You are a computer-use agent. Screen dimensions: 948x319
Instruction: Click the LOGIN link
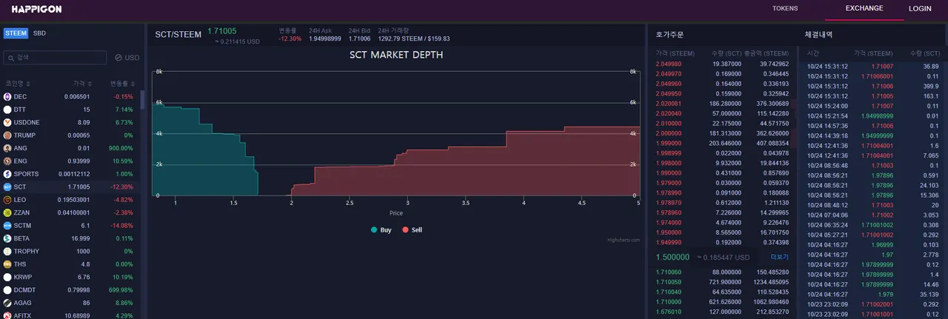[920, 9]
